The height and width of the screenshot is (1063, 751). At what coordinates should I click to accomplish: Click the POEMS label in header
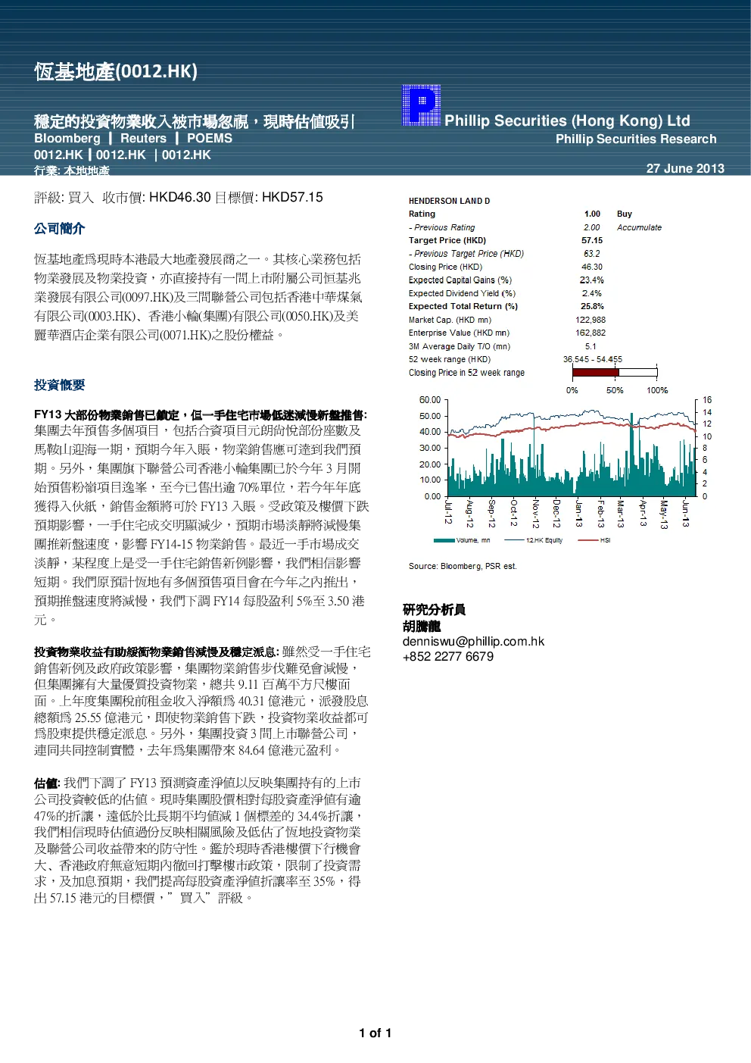(209, 138)
